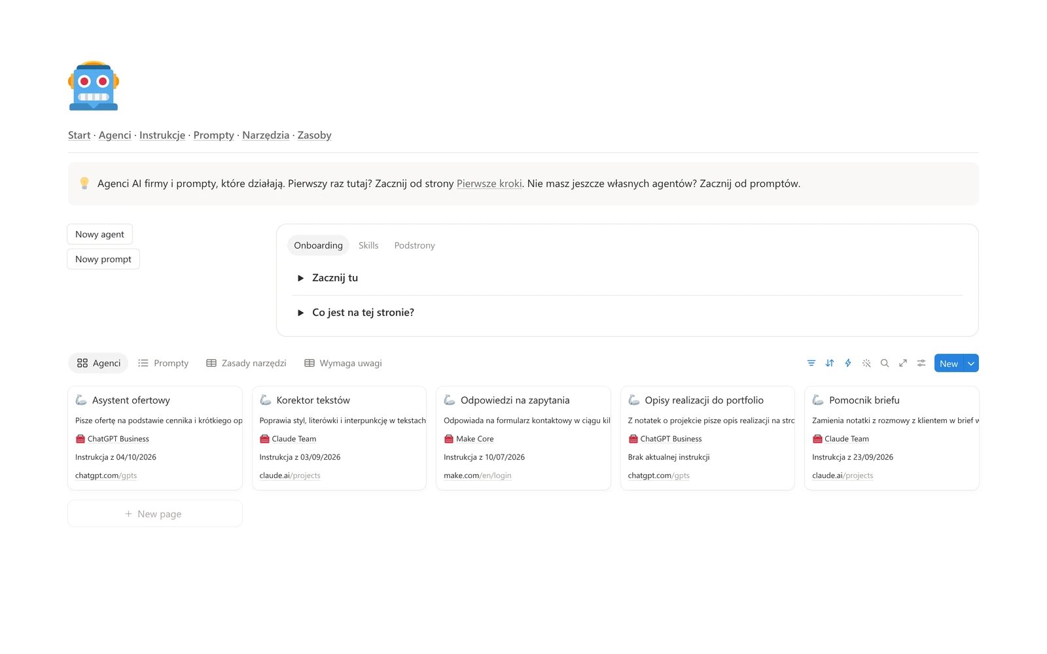
Task: Click the Opisy realizacji card icon
Action: click(x=634, y=400)
